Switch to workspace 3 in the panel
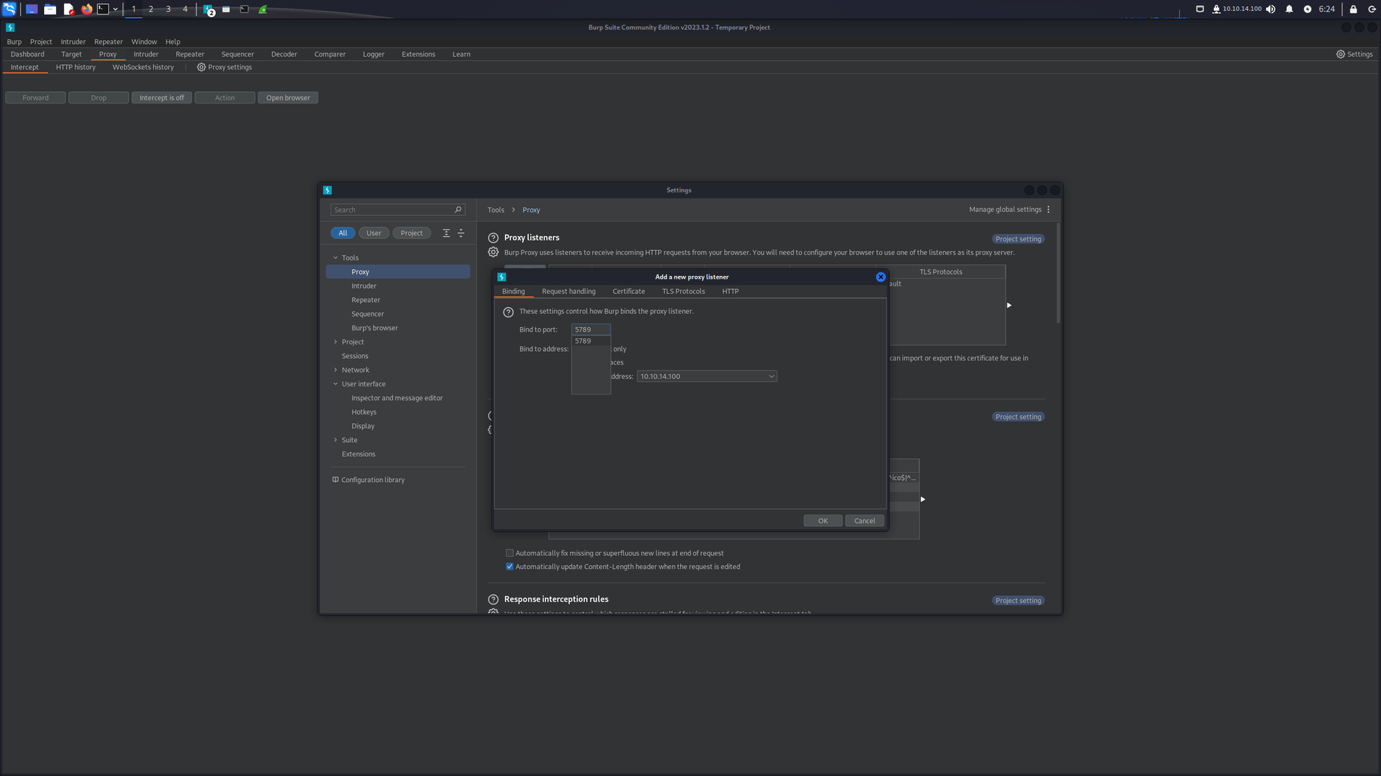This screenshot has width=1381, height=776. (x=168, y=9)
